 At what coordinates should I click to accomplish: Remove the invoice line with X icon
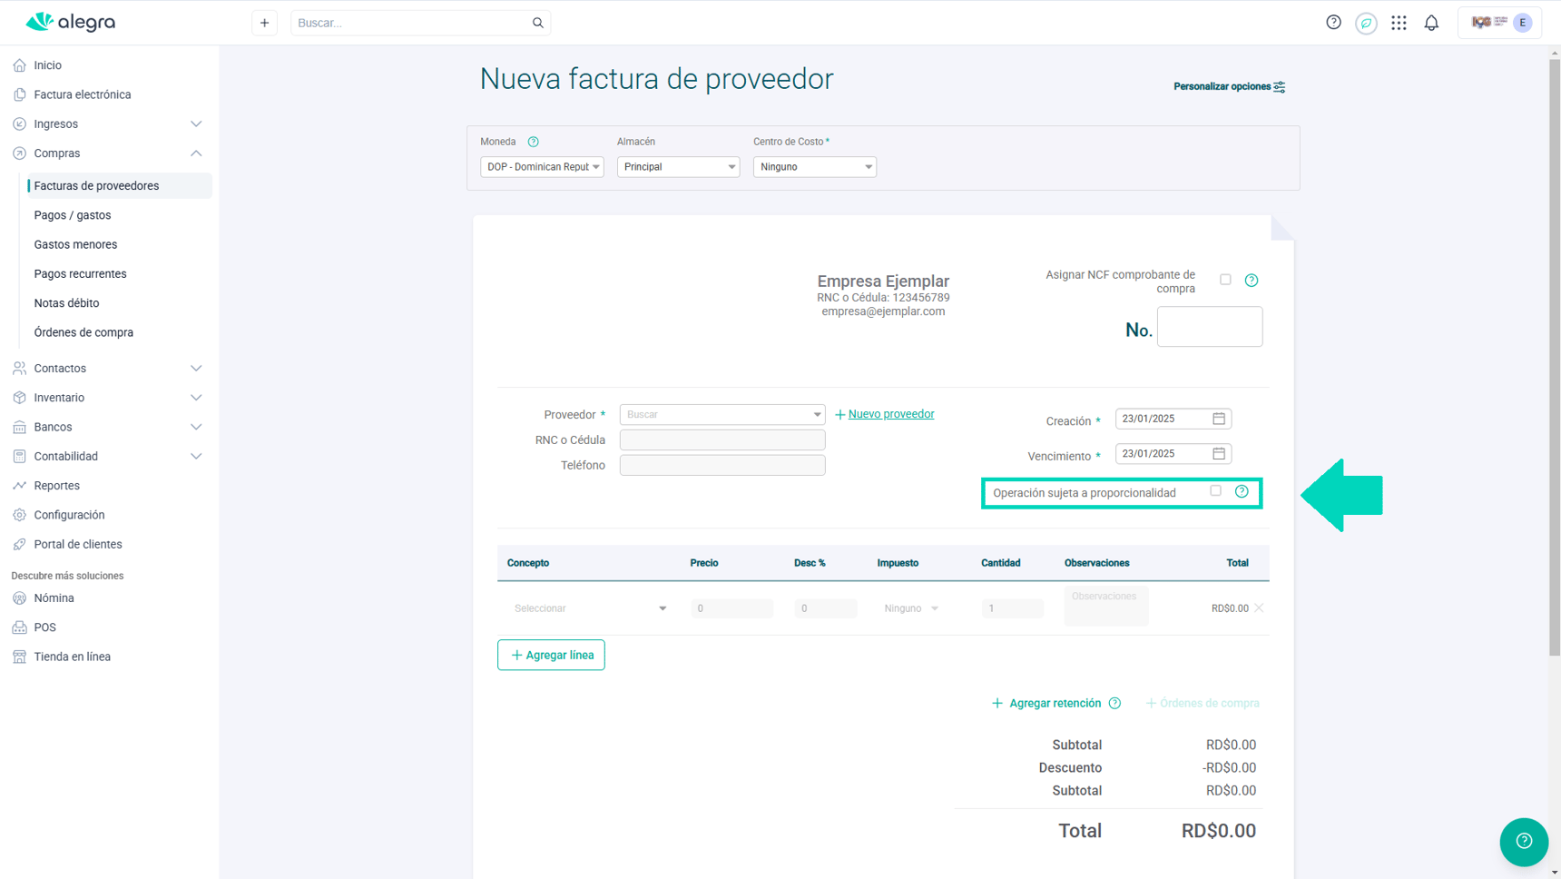tap(1259, 608)
